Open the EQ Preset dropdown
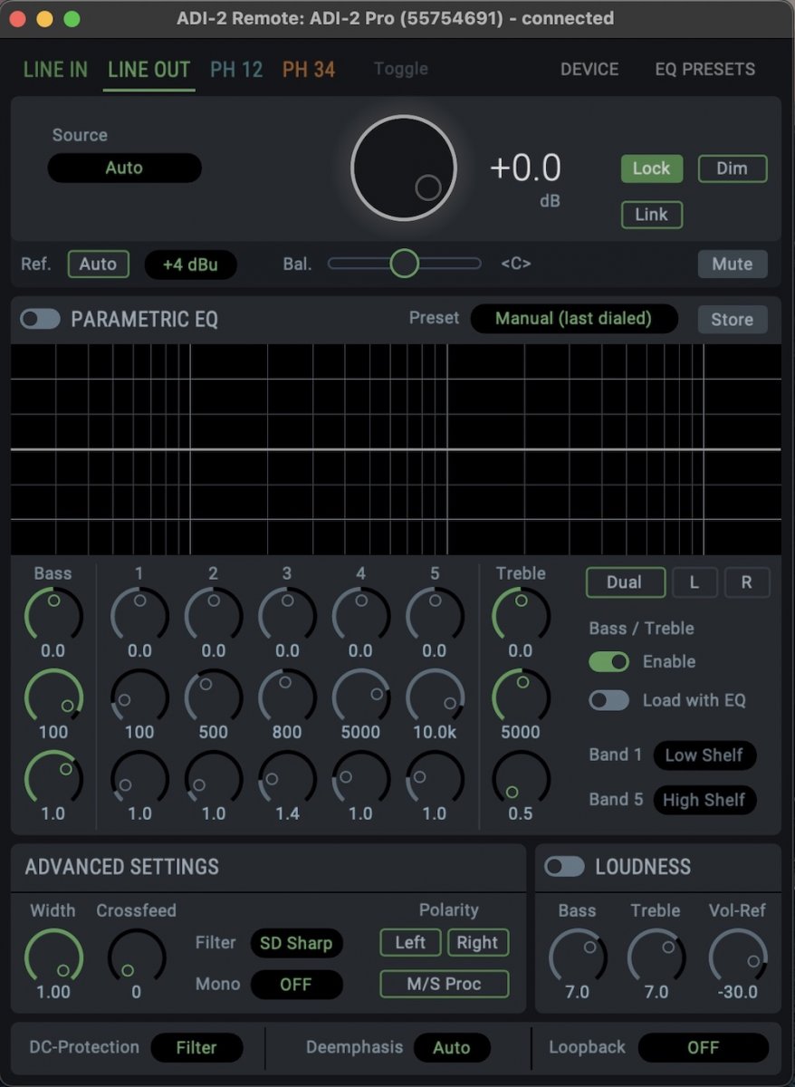The width and height of the screenshot is (795, 1087). (x=574, y=319)
